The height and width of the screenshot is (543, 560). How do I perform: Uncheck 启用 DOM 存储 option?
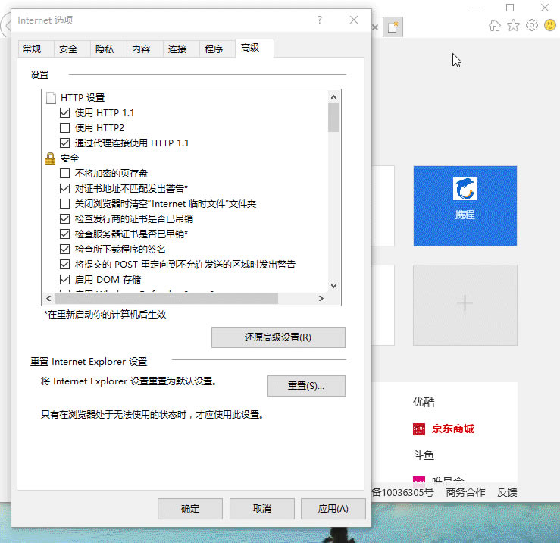click(64, 280)
